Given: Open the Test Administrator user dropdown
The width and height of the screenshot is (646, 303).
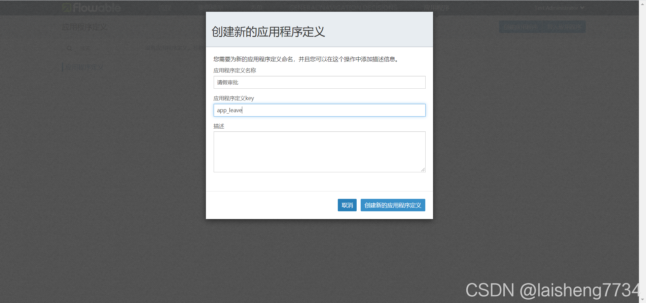Looking at the screenshot, I should (559, 8).
